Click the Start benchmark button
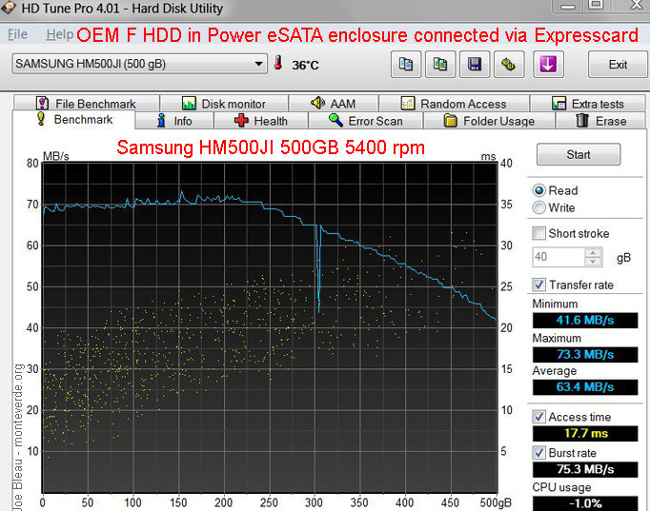650x511 pixels. pyautogui.click(x=579, y=154)
